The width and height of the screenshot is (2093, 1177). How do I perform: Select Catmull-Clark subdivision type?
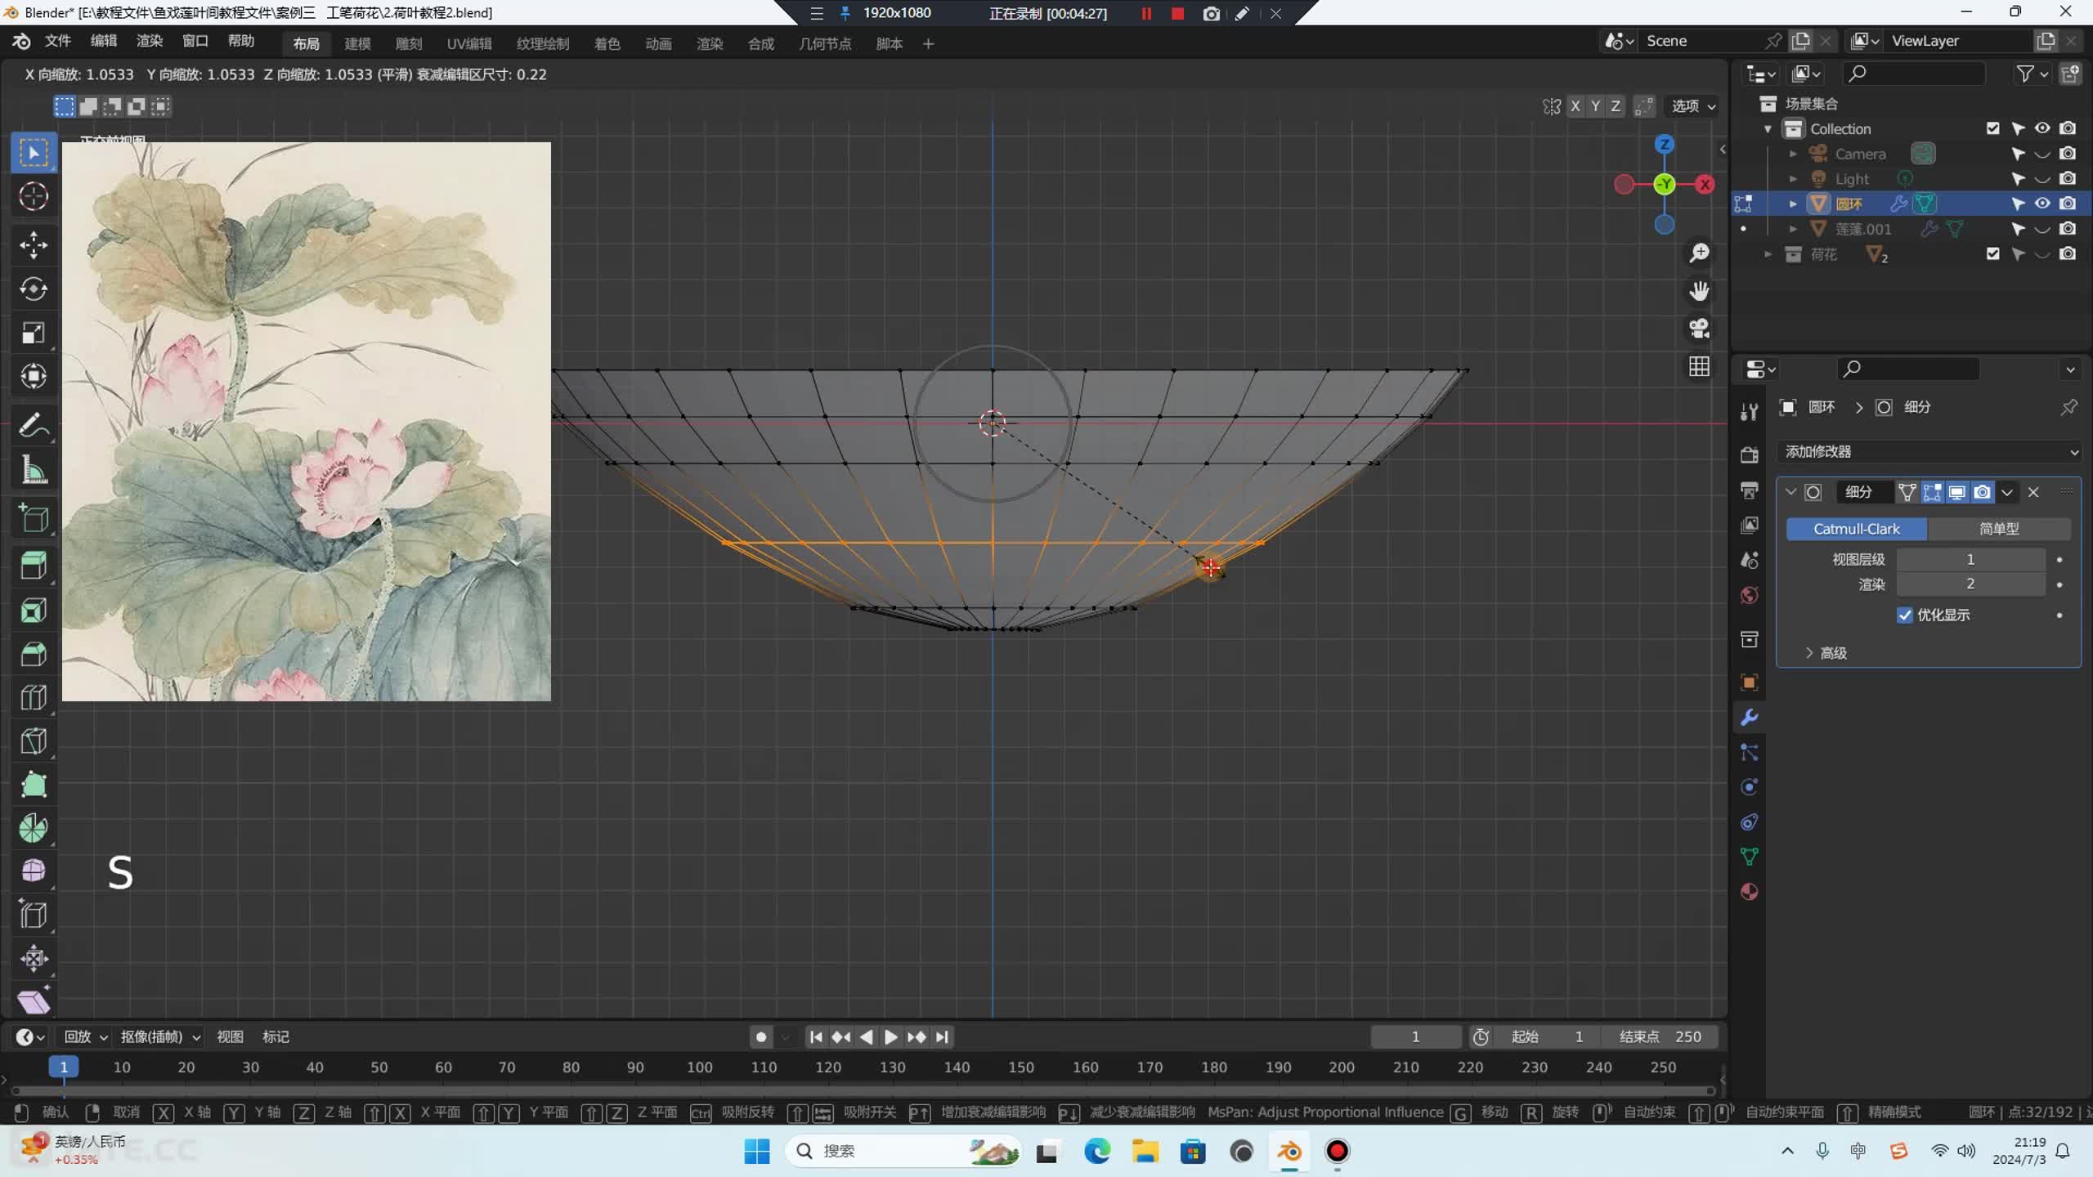point(1857,529)
